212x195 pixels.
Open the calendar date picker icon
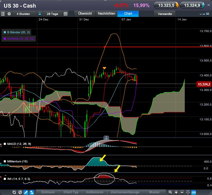(x=66, y=14)
